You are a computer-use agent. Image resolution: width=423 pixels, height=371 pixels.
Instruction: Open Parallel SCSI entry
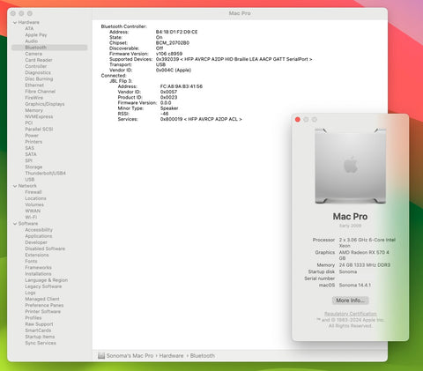click(39, 130)
